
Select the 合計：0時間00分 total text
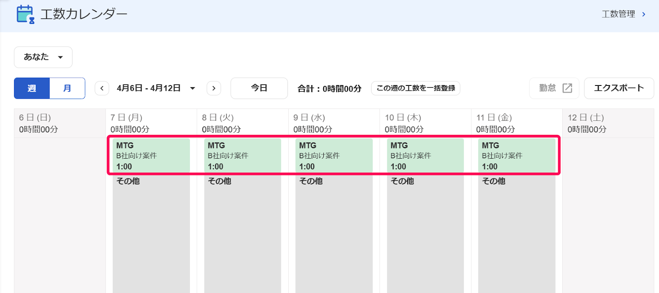(x=329, y=89)
